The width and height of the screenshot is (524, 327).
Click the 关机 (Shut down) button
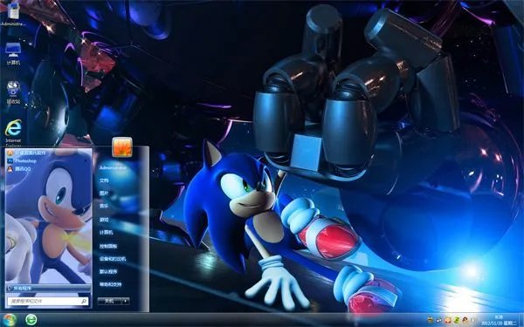click(x=109, y=301)
